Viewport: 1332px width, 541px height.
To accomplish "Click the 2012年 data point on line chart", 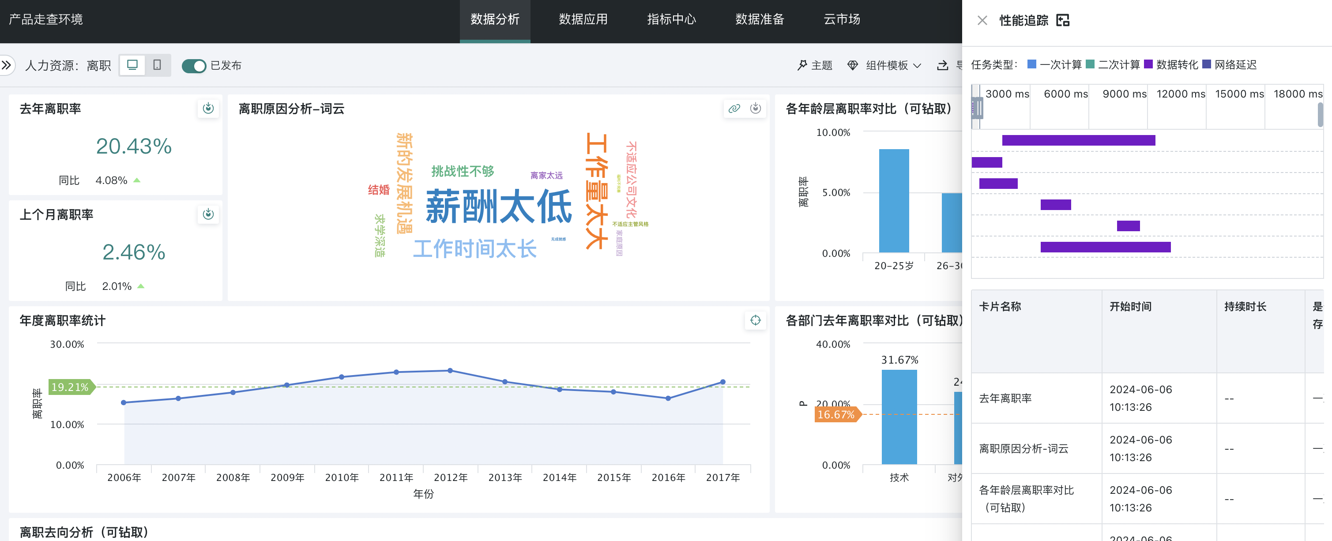I will 450,370.
